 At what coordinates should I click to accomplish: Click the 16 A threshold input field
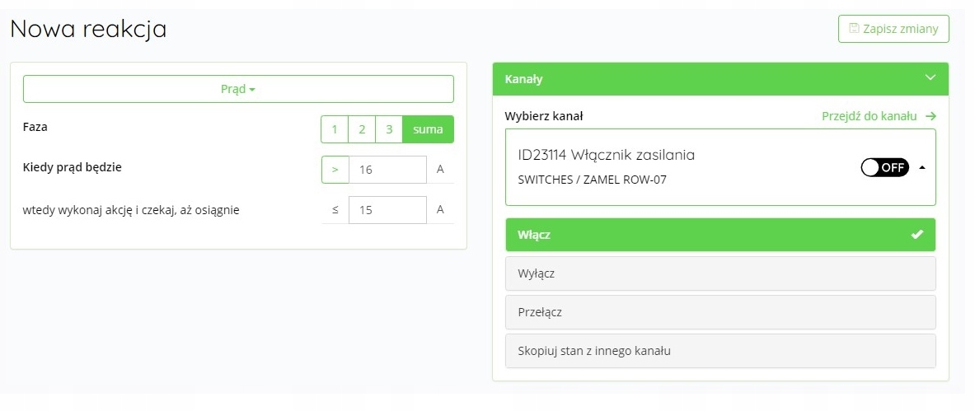[x=387, y=169]
